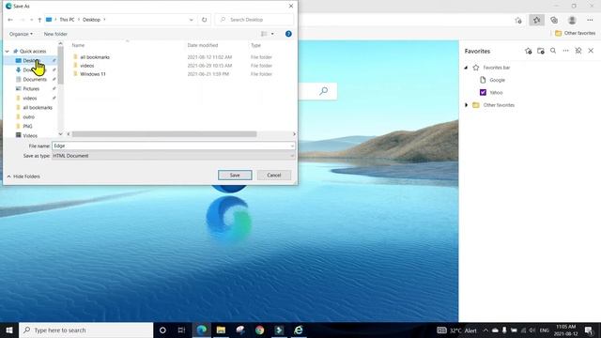This screenshot has width=601, height=338.
Task: Click Cancel button
Action: coord(274,176)
